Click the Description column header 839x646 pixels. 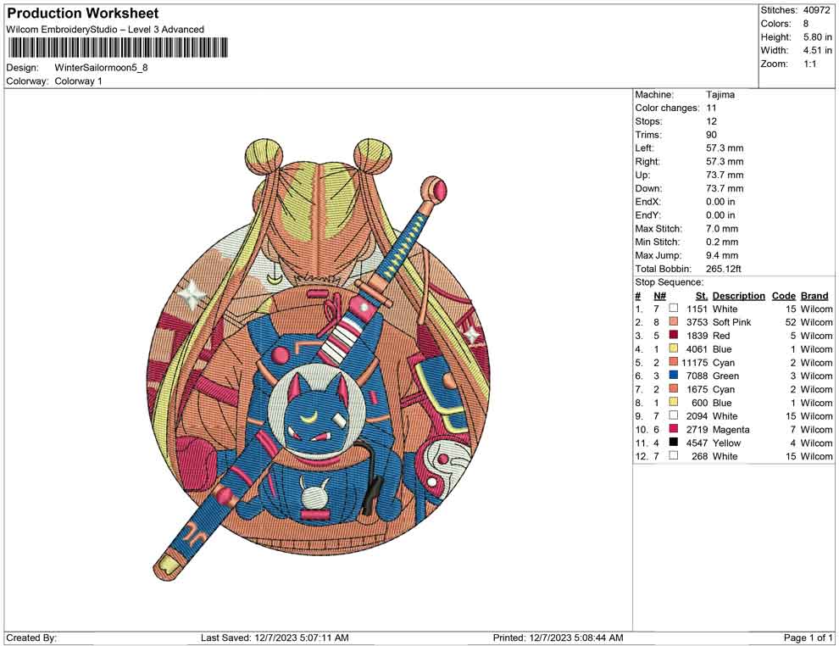738,296
